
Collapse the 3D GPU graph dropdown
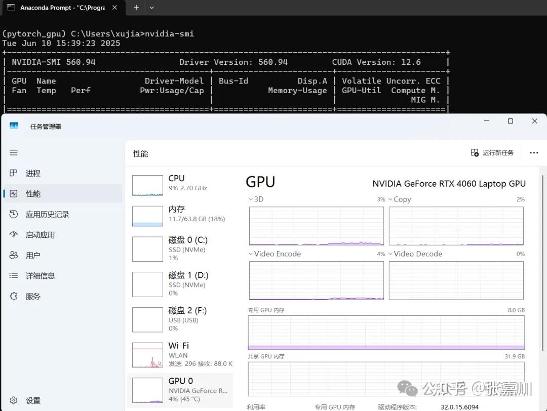pos(251,199)
